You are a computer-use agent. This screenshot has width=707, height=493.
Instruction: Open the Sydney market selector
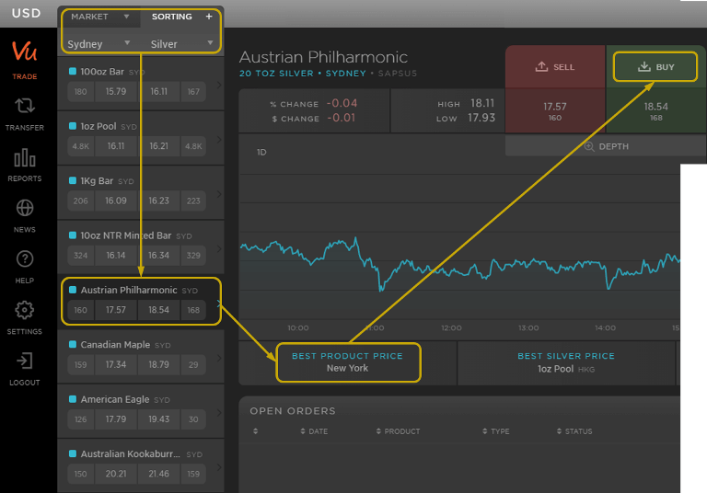[99, 44]
